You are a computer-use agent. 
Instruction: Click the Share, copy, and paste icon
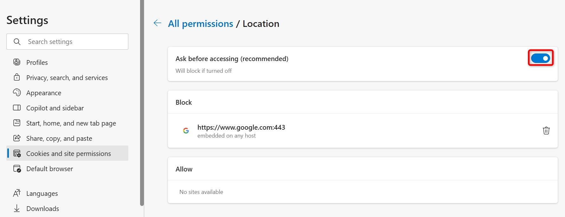coord(17,138)
